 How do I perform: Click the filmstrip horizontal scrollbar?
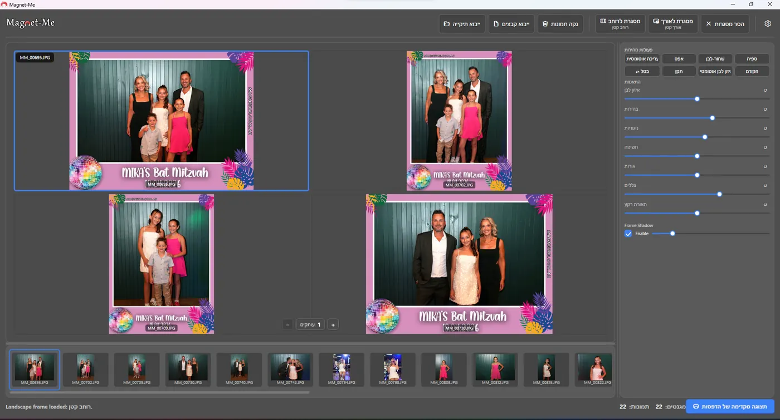(160, 393)
